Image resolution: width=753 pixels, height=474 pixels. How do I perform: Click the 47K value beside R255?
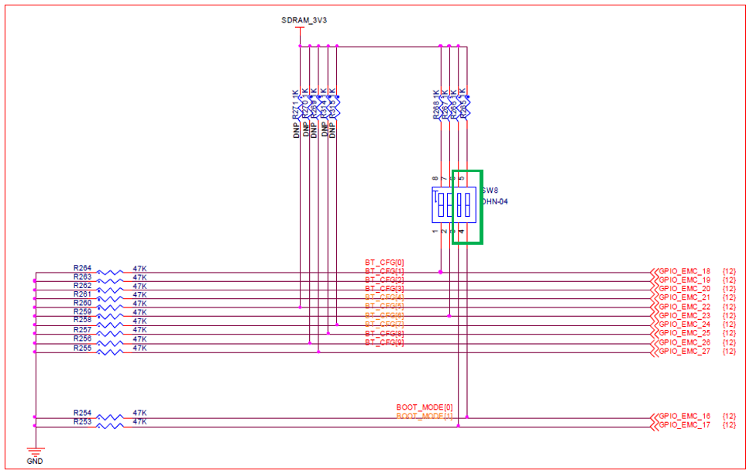(x=139, y=348)
